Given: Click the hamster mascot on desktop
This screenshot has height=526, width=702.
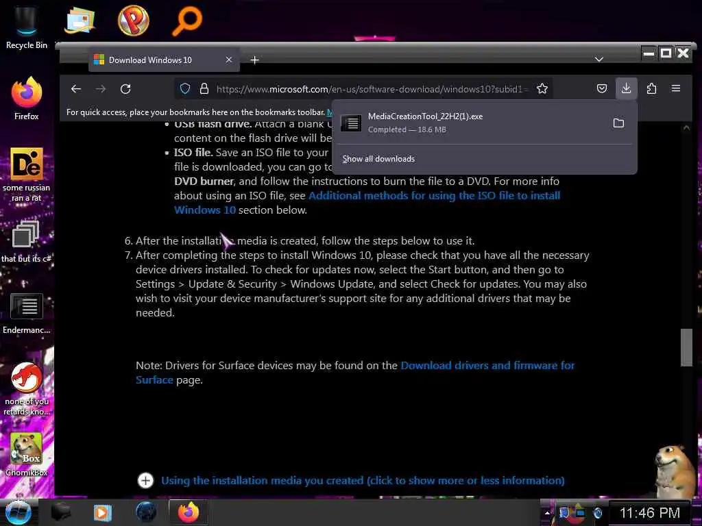Looking at the screenshot, I should tap(676, 470).
